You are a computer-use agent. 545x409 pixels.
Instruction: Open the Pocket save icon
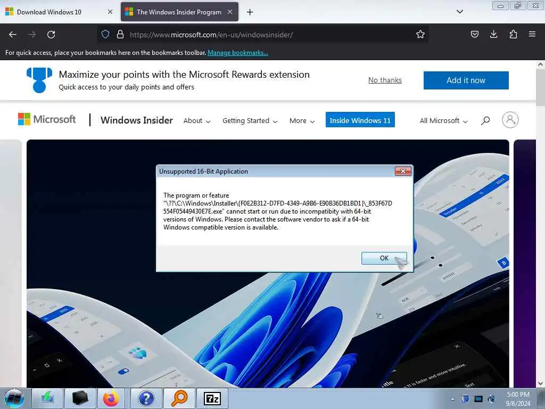click(474, 34)
